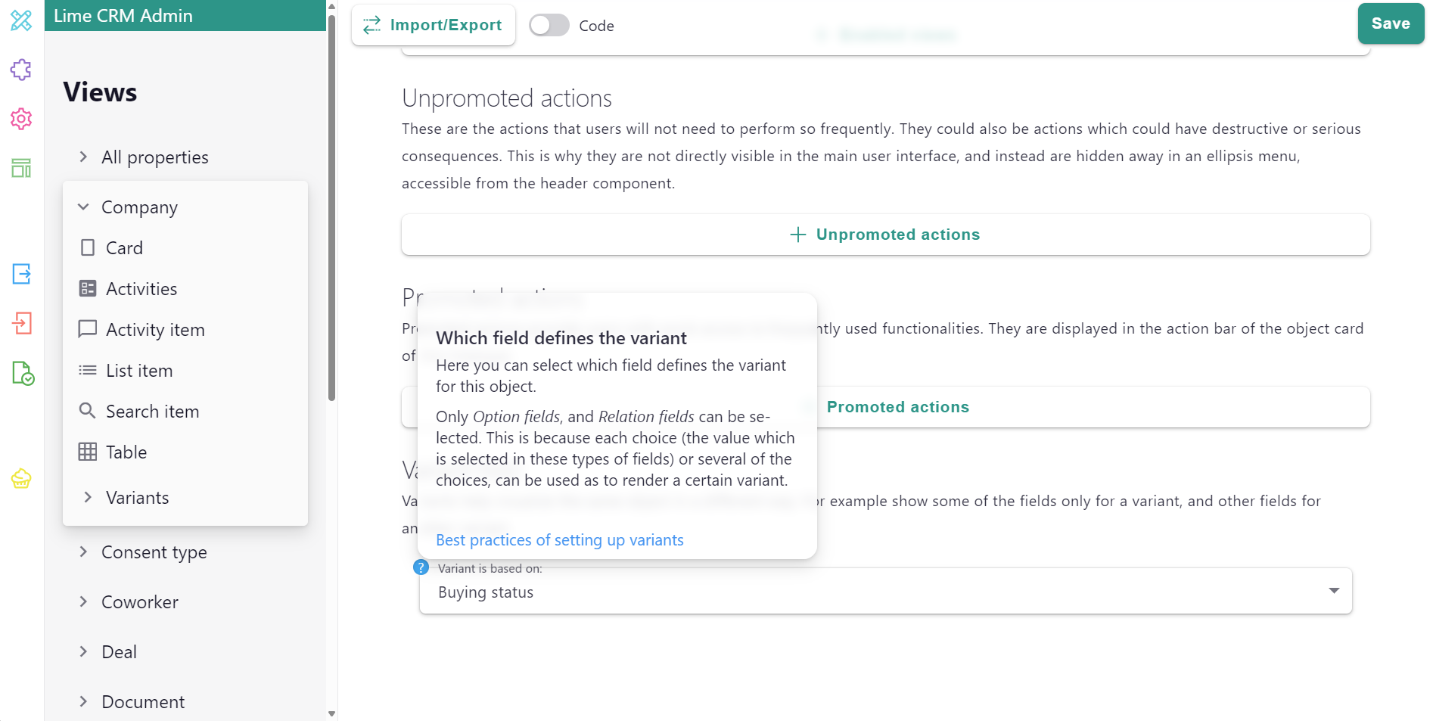1433x721 pixels.
Task: Toggle the Code switch
Action: tap(549, 26)
